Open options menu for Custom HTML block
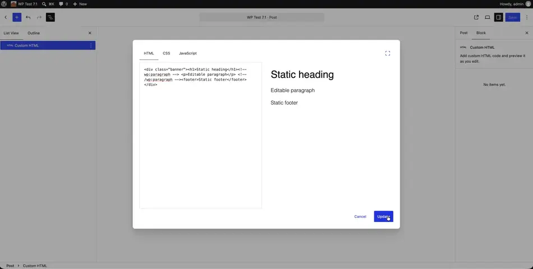Image resolution: width=533 pixels, height=269 pixels. [91, 45]
